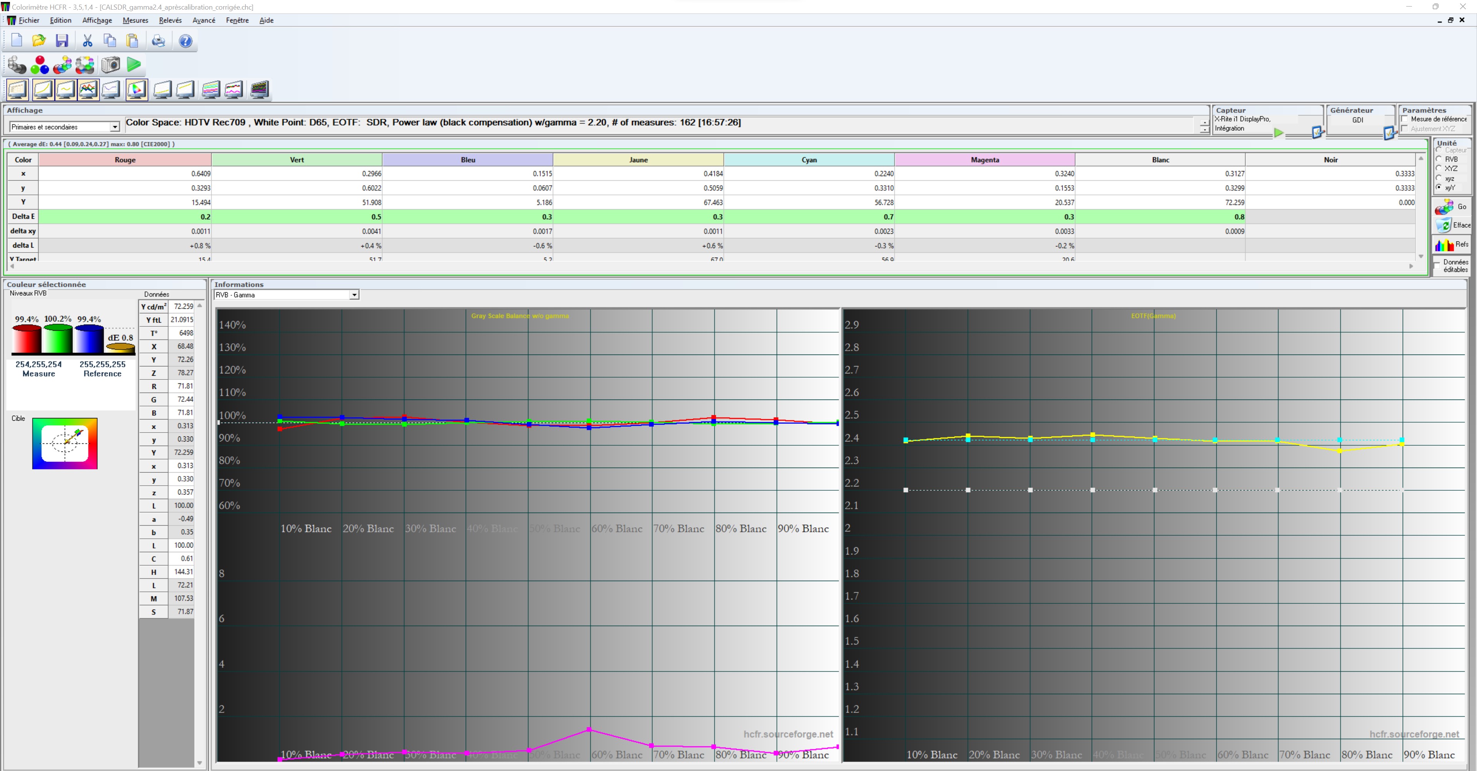Open Help with the blue question mark icon
This screenshot has width=1477, height=771.
coord(185,41)
